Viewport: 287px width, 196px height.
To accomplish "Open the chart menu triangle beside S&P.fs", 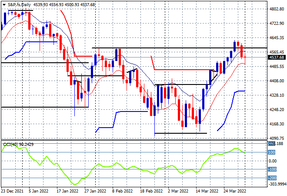I will click(4, 5).
